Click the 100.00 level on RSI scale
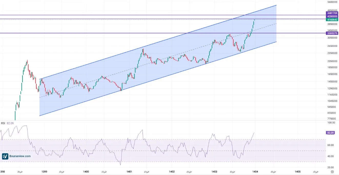The height and width of the screenshot is (175, 339). point(332,123)
